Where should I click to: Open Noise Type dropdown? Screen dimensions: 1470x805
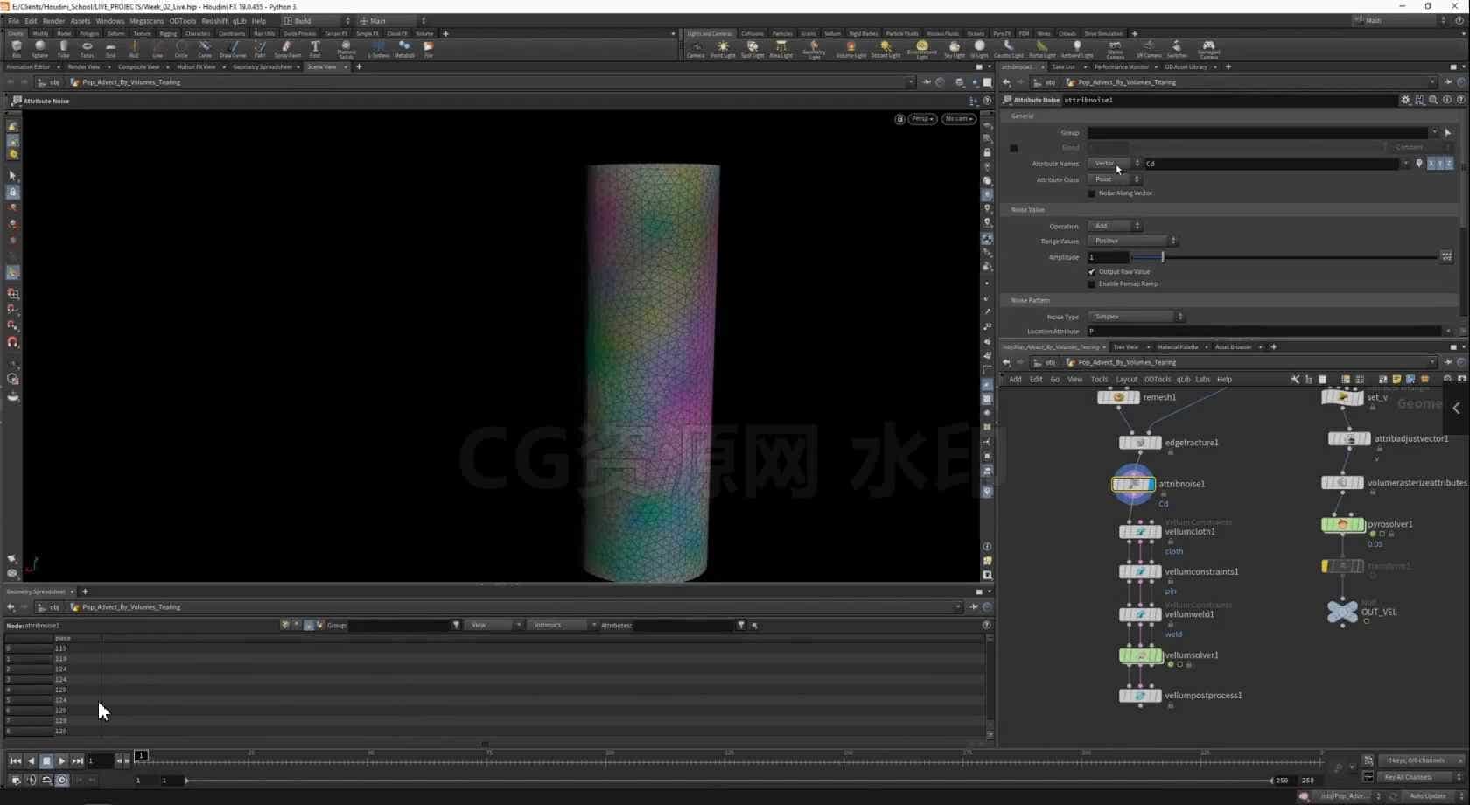1136,317
